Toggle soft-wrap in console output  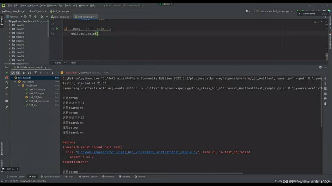[325, 89]
